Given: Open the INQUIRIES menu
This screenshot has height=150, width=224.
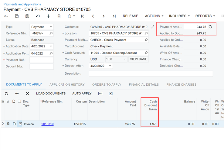Looking at the screenshot, I should tap(179, 16).
